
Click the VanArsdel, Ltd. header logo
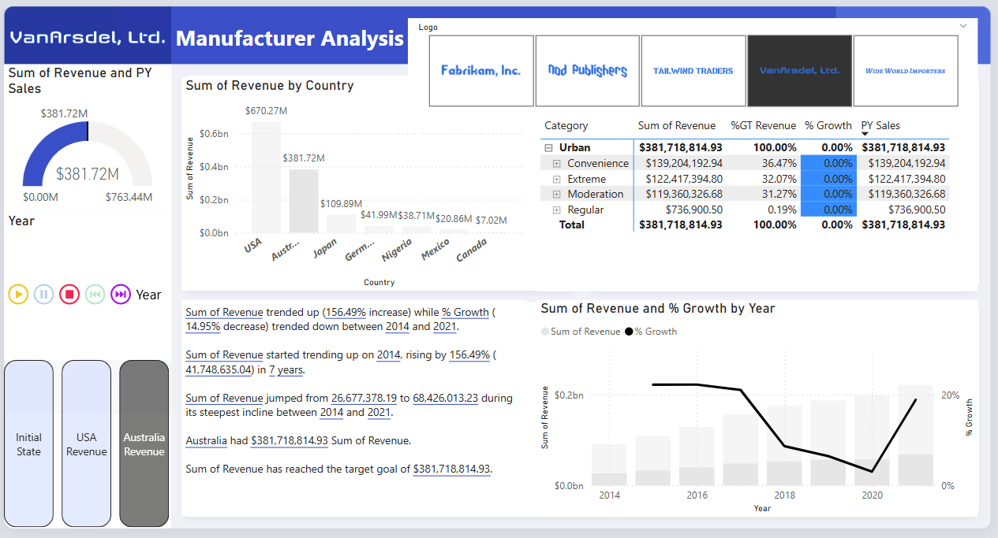pyautogui.click(x=88, y=37)
